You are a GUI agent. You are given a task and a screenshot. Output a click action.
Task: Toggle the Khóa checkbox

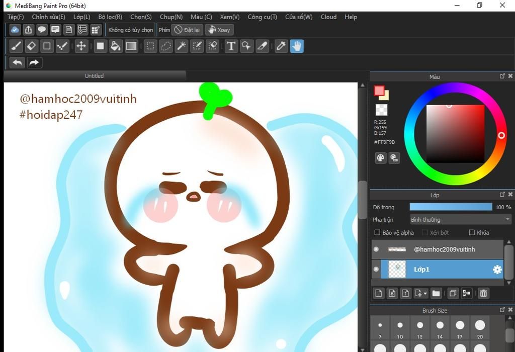click(x=472, y=232)
